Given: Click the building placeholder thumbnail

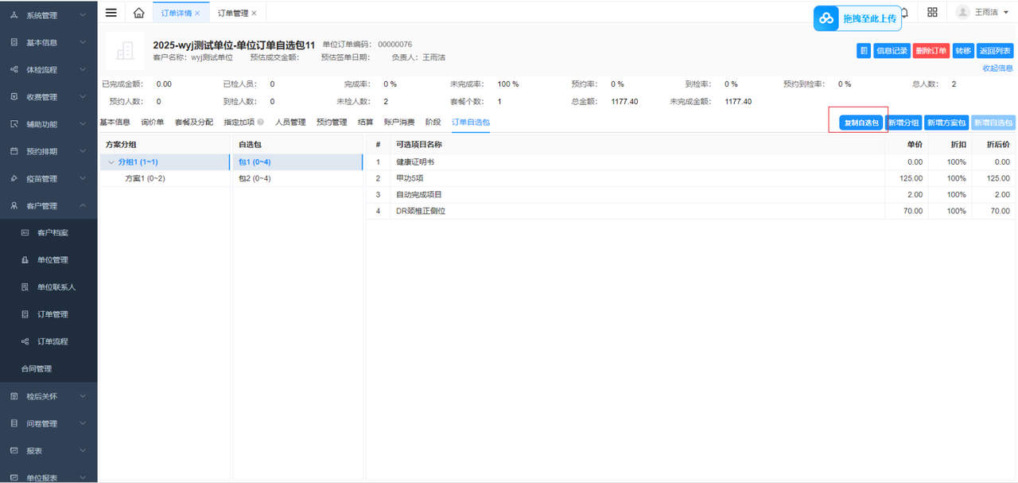Looking at the screenshot, I should (x=125, y=51).
